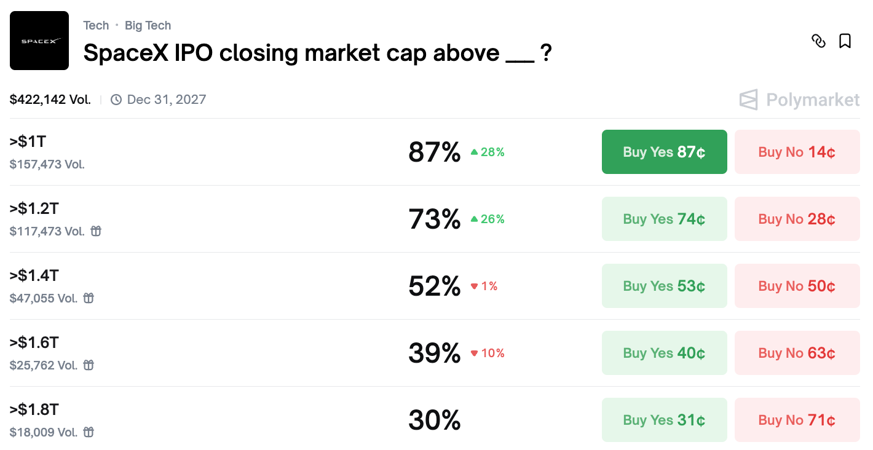Image resolution: width=873 pixels, height=450 pixels.
Task: Click the gift icon beside $25,762 Vol.
Action: click(x=89, y=365)
